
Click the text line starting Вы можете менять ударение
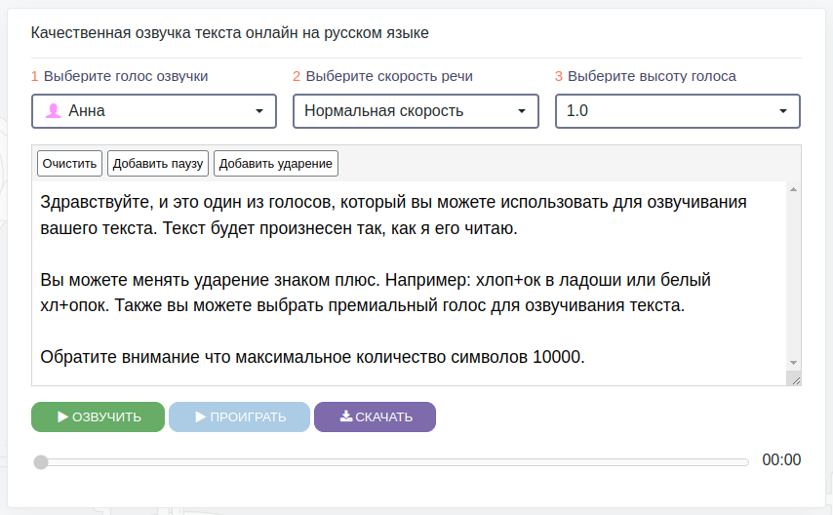376,280
